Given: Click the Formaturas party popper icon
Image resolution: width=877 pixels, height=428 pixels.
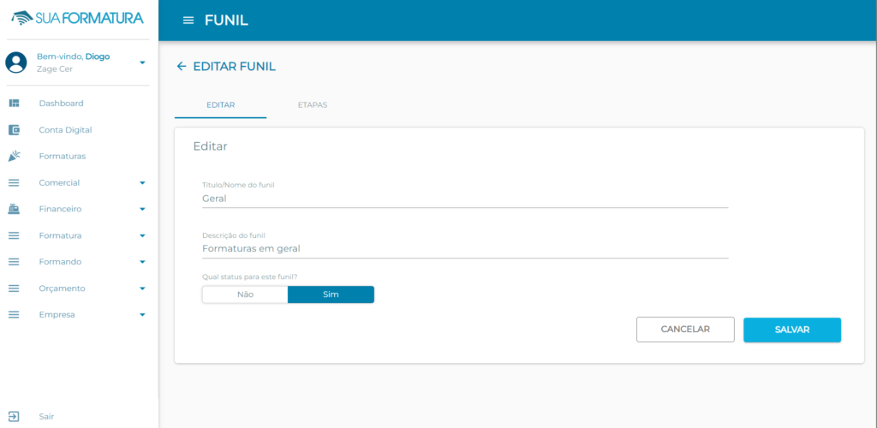Looking at the screenshot, I should [x=14, y=156].
